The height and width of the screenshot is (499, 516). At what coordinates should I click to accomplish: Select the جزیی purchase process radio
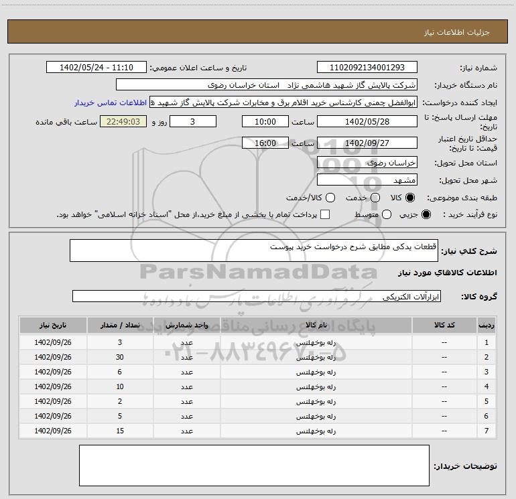pyautogui.click(x=428, y=215)
